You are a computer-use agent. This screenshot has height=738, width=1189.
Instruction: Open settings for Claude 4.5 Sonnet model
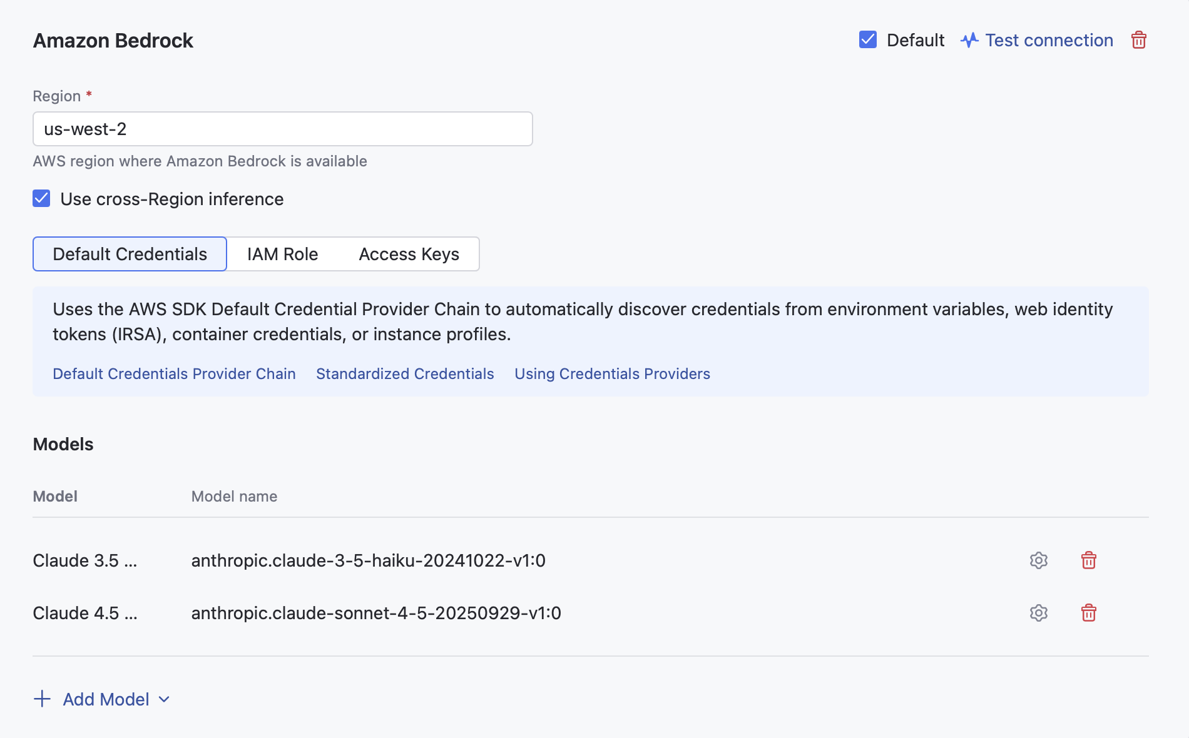pyautogui.click(x=1038, y=613)
